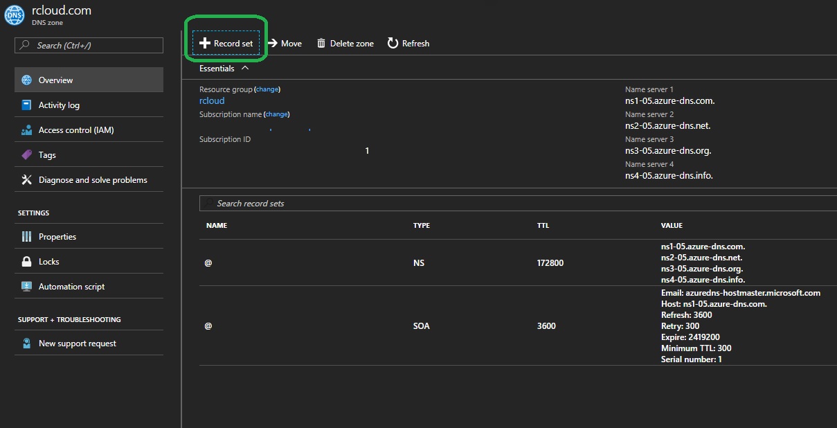Click change link next to Subscription name
This screenshot has width=837, height=428.
pos(276,114)
